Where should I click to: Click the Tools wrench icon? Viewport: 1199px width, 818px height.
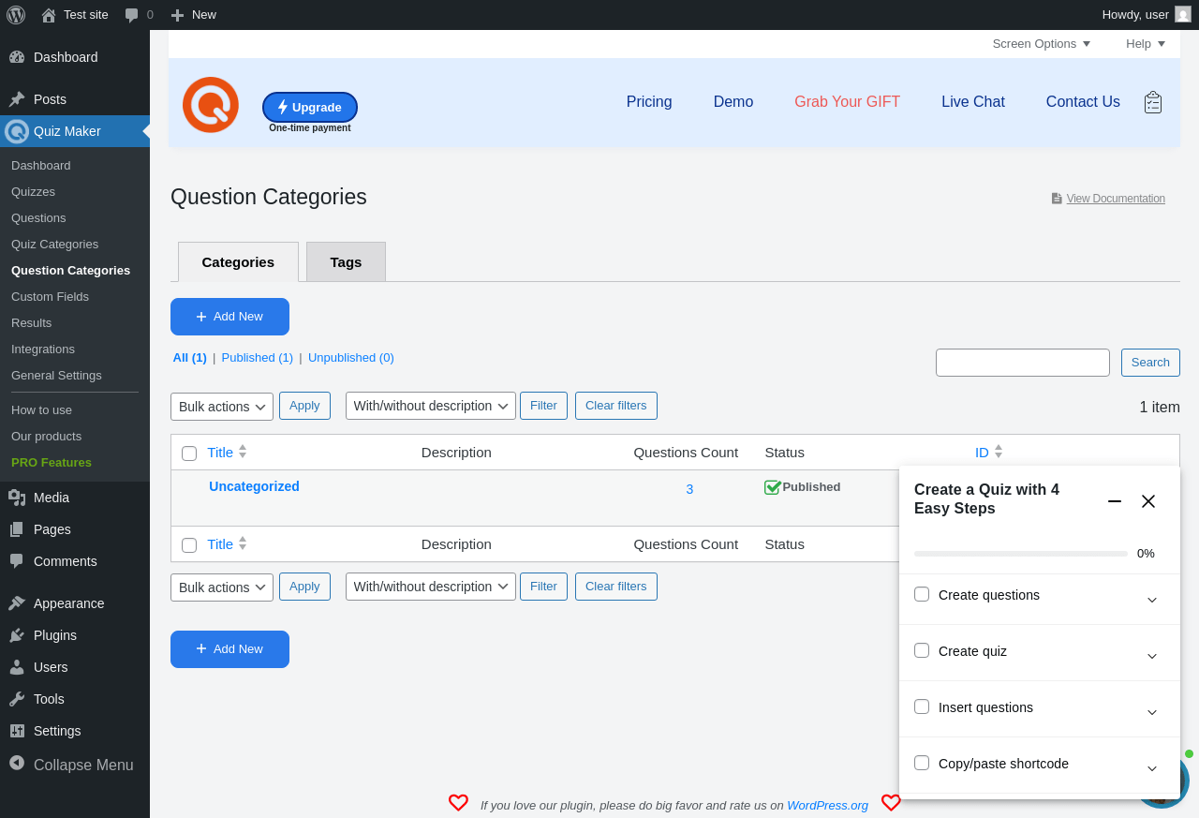17,699
